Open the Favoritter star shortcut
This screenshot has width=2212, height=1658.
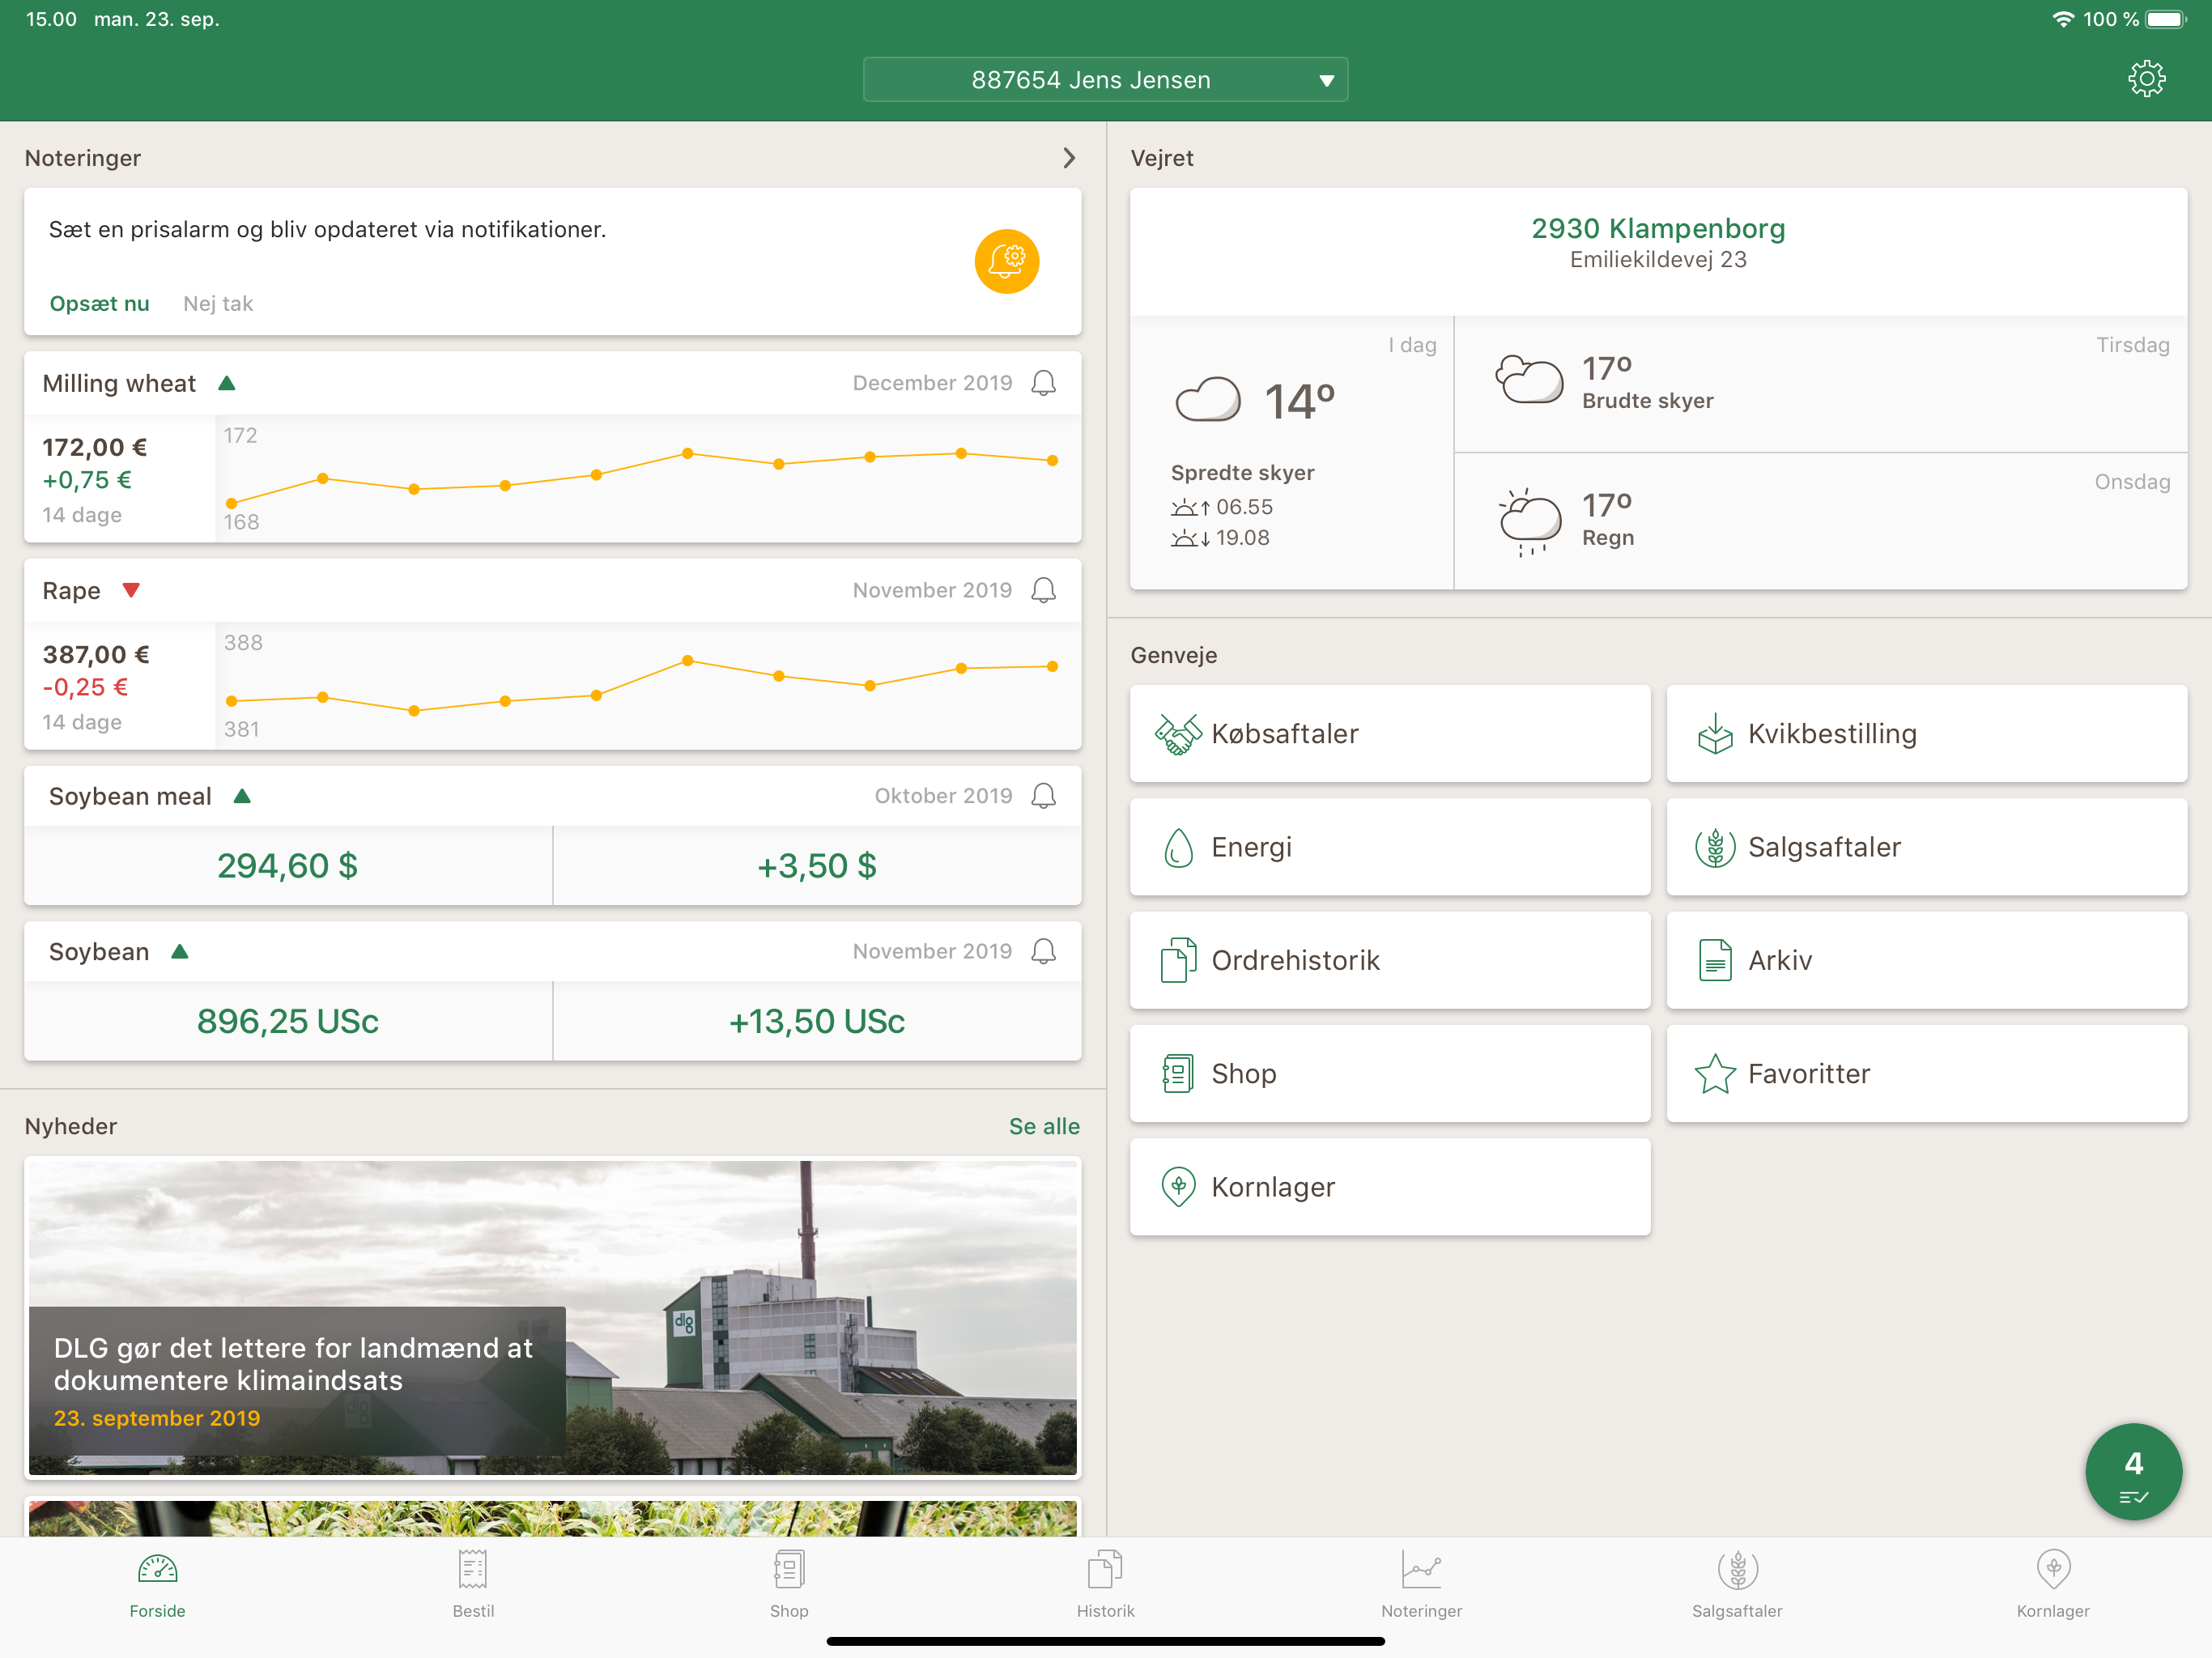pos(1925,1073)
